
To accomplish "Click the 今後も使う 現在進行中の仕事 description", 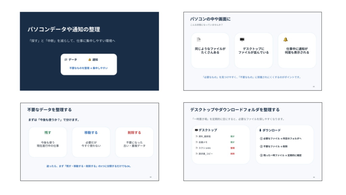I will [48, 144].
